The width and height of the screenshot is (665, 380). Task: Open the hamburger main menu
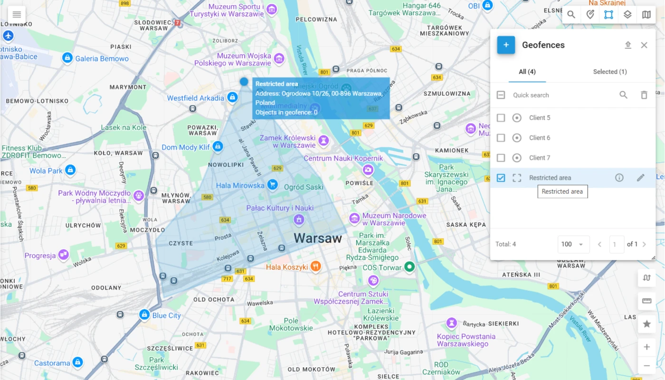(17, 14)
